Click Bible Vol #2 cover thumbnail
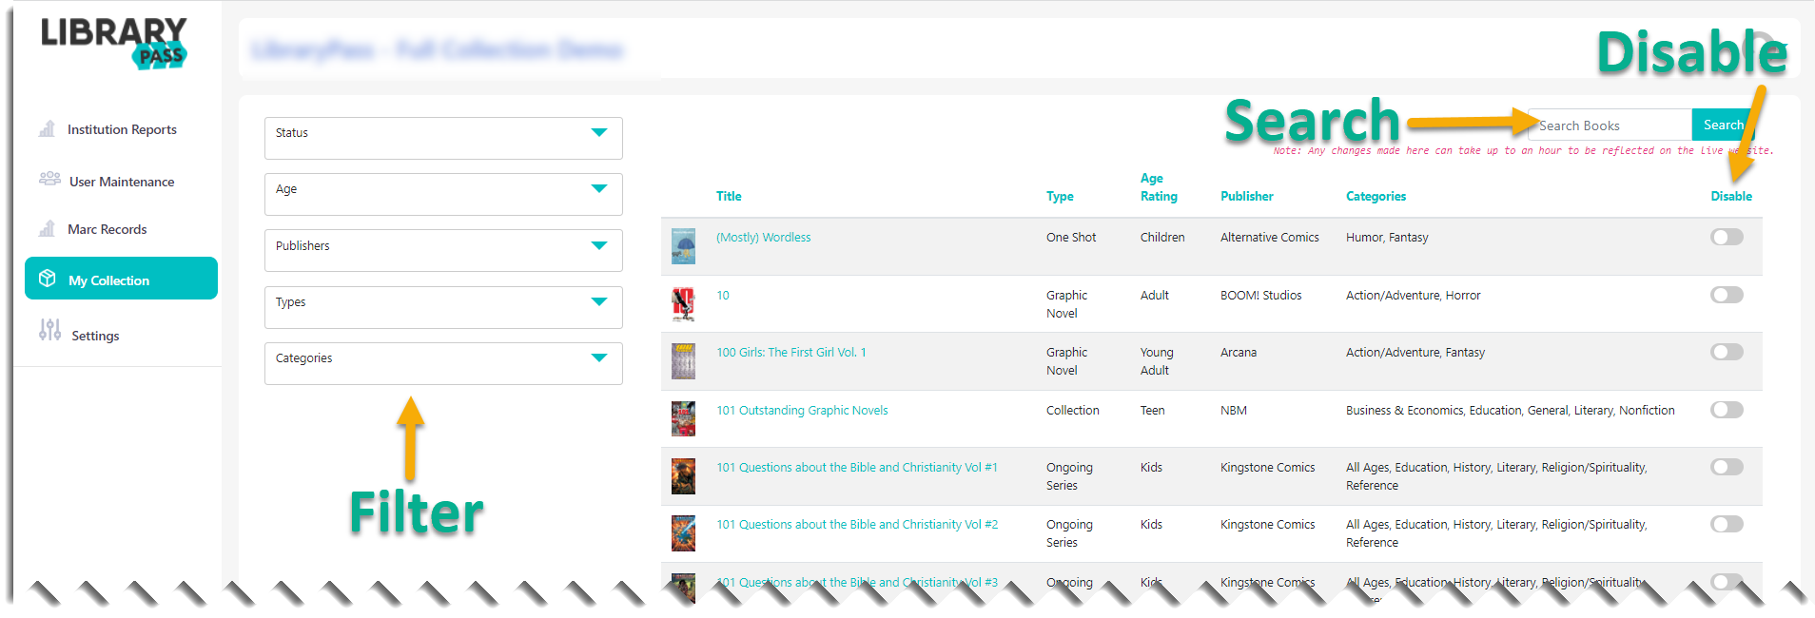 tap(683, 533)
